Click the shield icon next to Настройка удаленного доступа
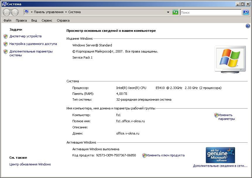Screen dimensions: 252x178 [6, 44]
